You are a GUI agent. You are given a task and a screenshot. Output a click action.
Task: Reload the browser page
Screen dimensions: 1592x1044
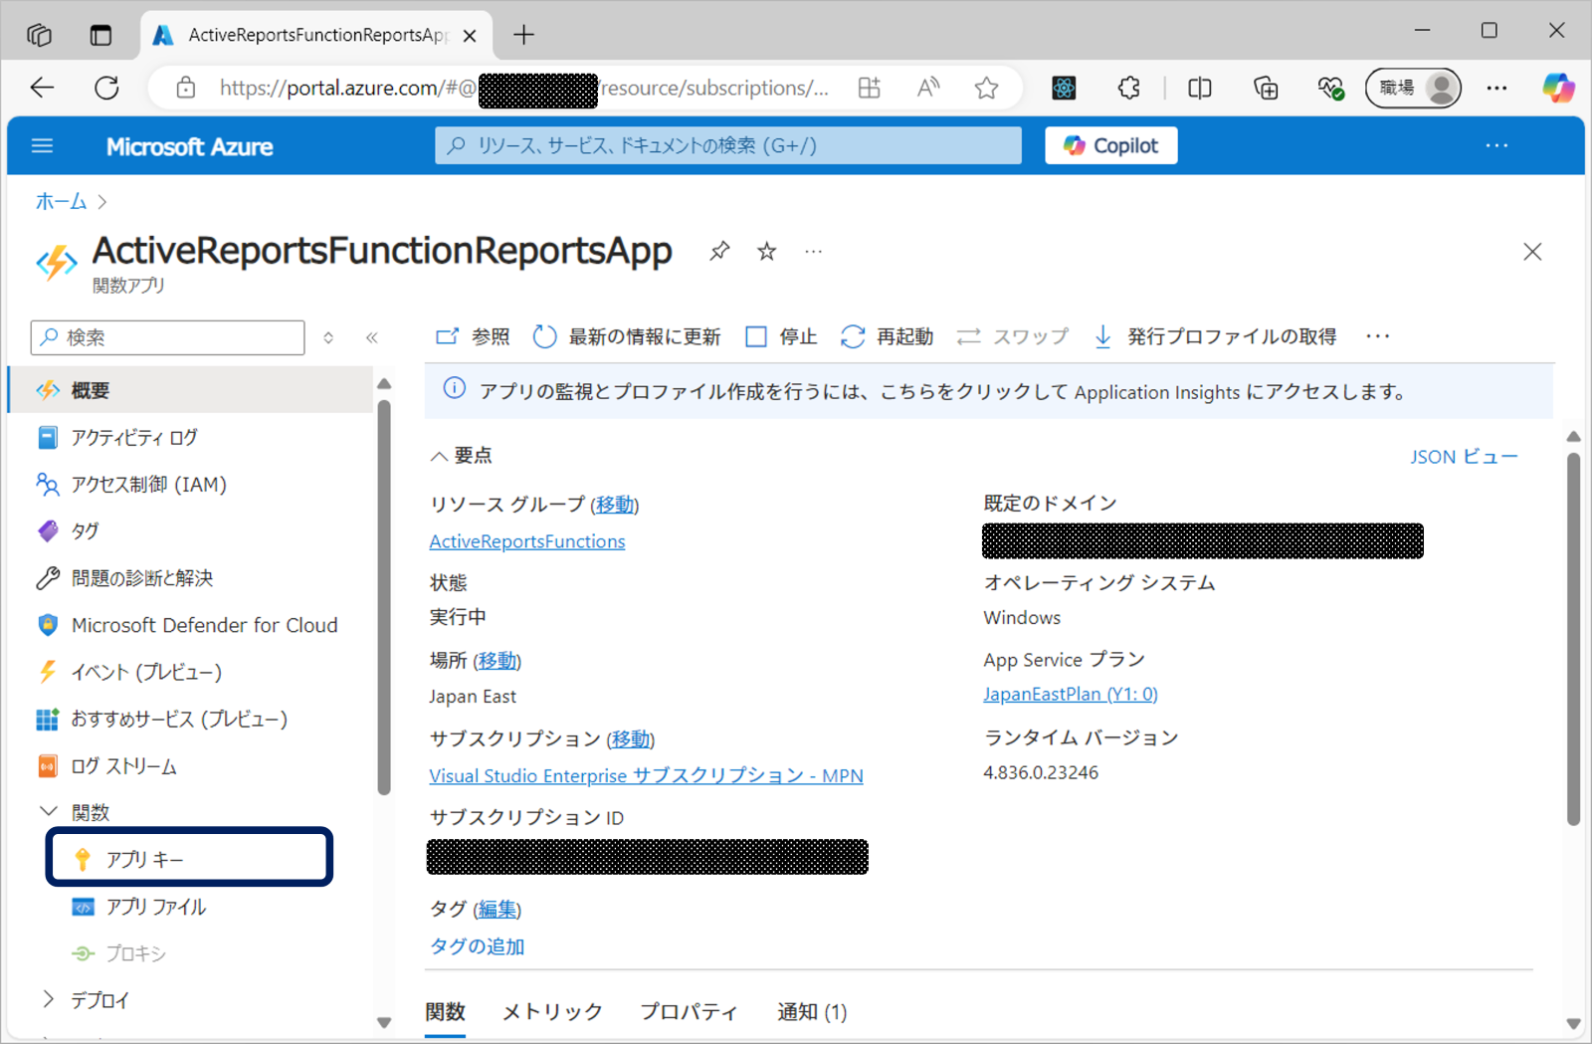pyautogui.click(x=106, y=88)
